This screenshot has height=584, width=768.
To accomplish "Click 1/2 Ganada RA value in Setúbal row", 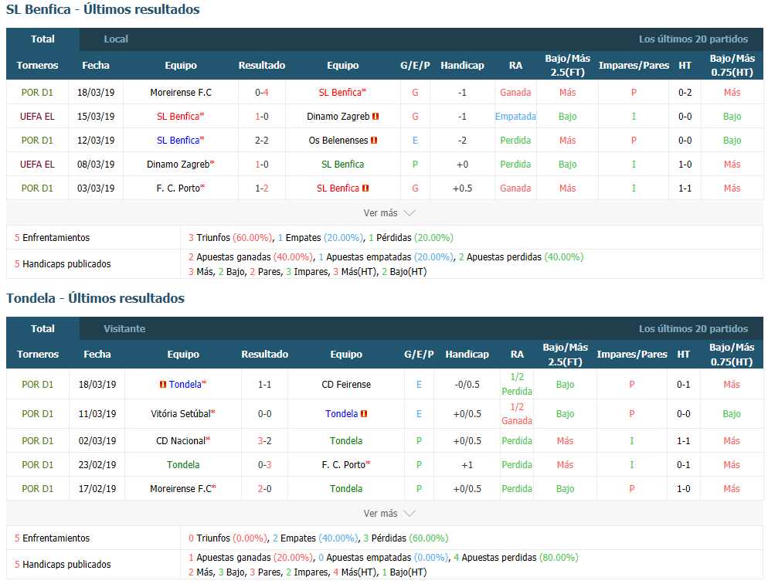I will pos(517,413).
